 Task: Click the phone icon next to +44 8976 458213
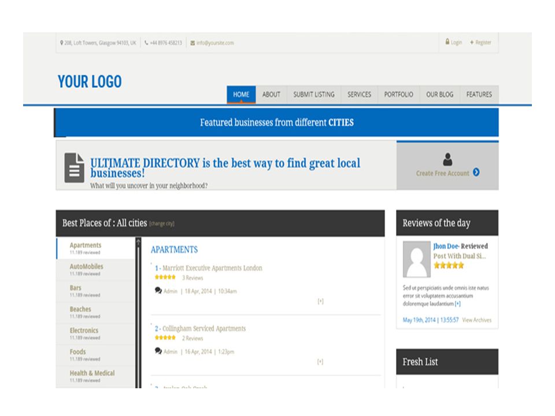pos(146,43)
